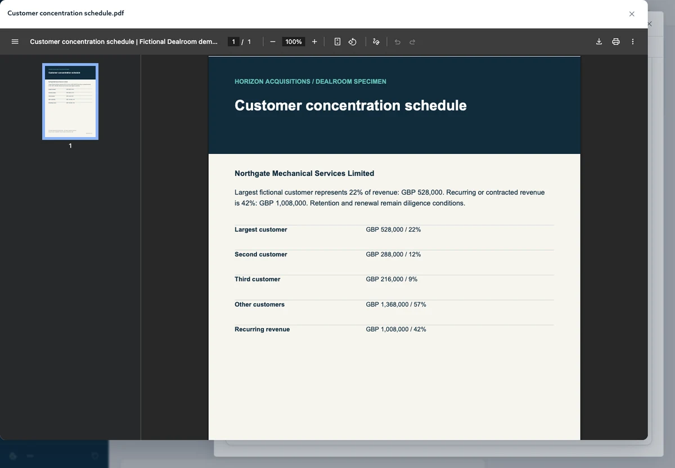Image resolution: width=675 pixels, height=468 pixels.
Task: Click the value GBP 528,000 / 22%
Action: [x=393, y=230]
